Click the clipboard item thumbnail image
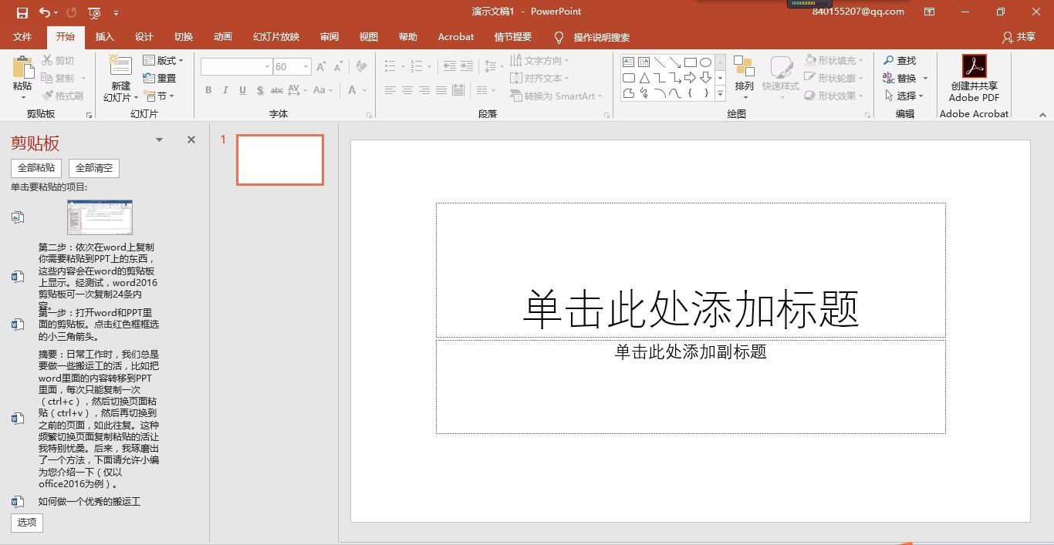 click(100, 217)
